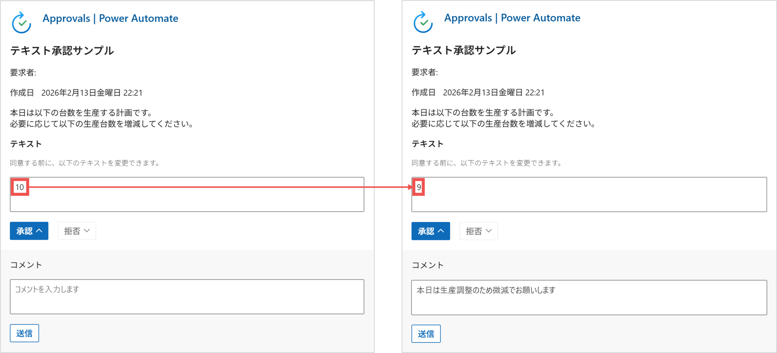Collapse the right 承認 button chevron

click(440, 231)
